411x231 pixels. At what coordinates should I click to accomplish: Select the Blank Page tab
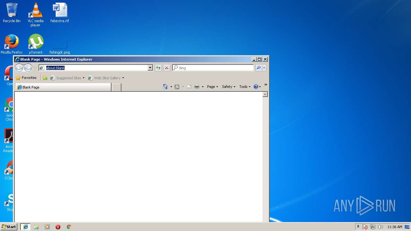(63, 87)
